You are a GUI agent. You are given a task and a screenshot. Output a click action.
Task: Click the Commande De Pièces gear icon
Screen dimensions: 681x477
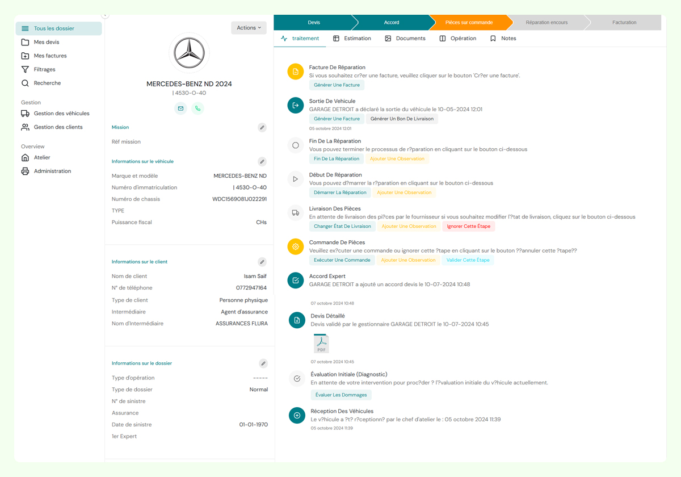pos(296,247)
